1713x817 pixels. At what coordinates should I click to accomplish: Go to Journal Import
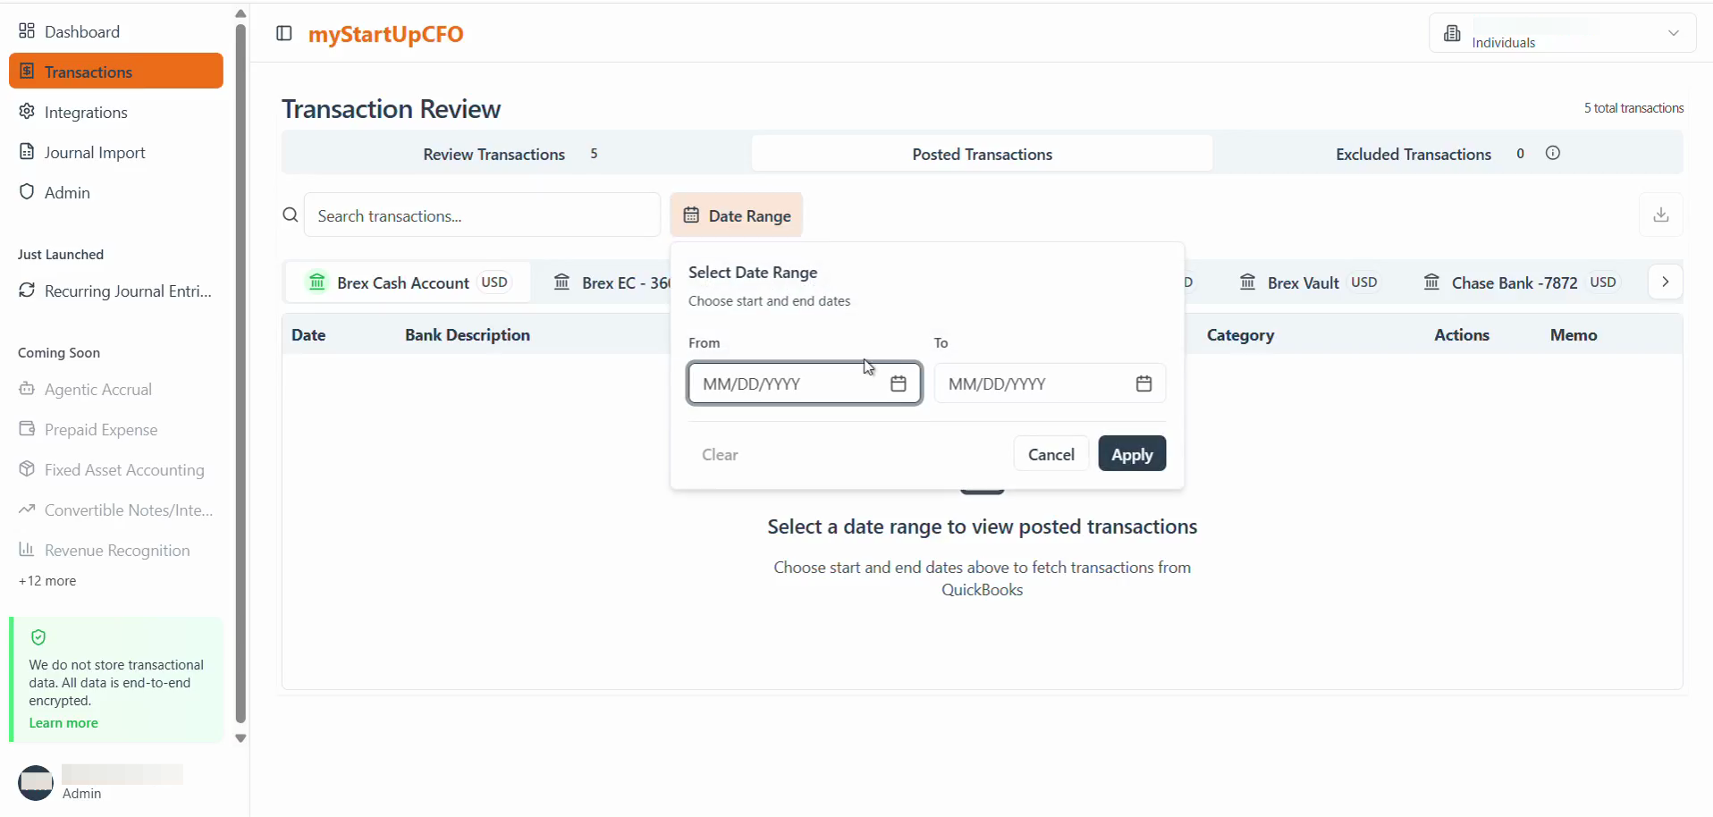115,152
